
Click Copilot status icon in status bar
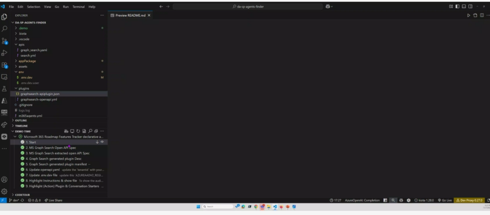tap(401, 200)
